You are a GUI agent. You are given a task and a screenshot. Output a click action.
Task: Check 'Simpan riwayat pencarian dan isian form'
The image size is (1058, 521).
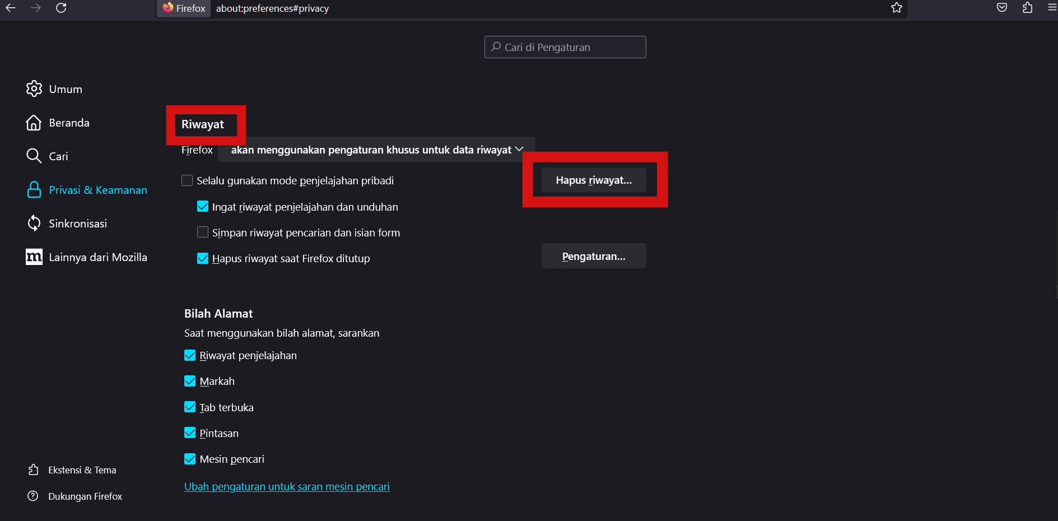[203, 232]
